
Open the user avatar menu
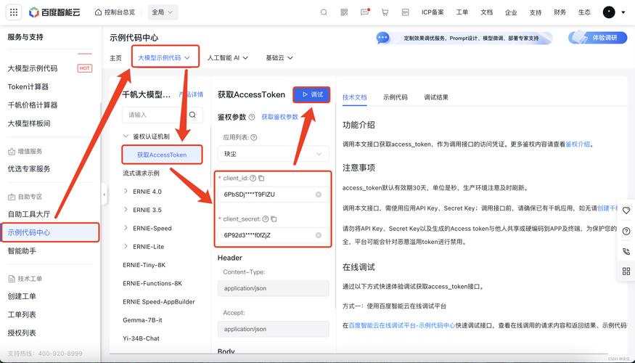pyautogui.click(x=609, y=12)
